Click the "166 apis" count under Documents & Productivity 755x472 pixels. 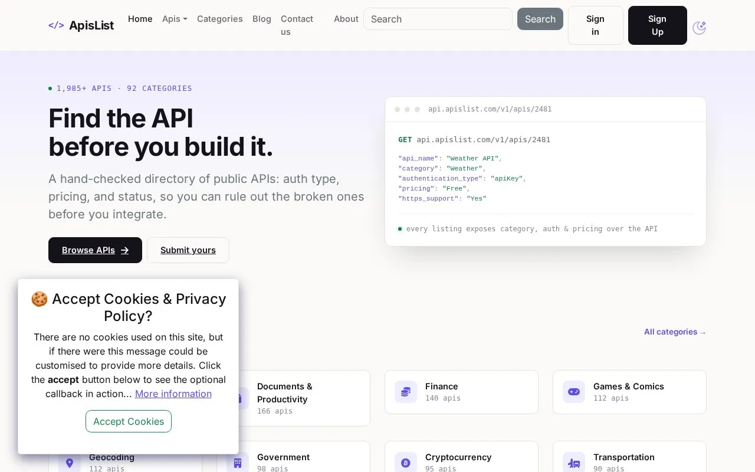(275, 411)
